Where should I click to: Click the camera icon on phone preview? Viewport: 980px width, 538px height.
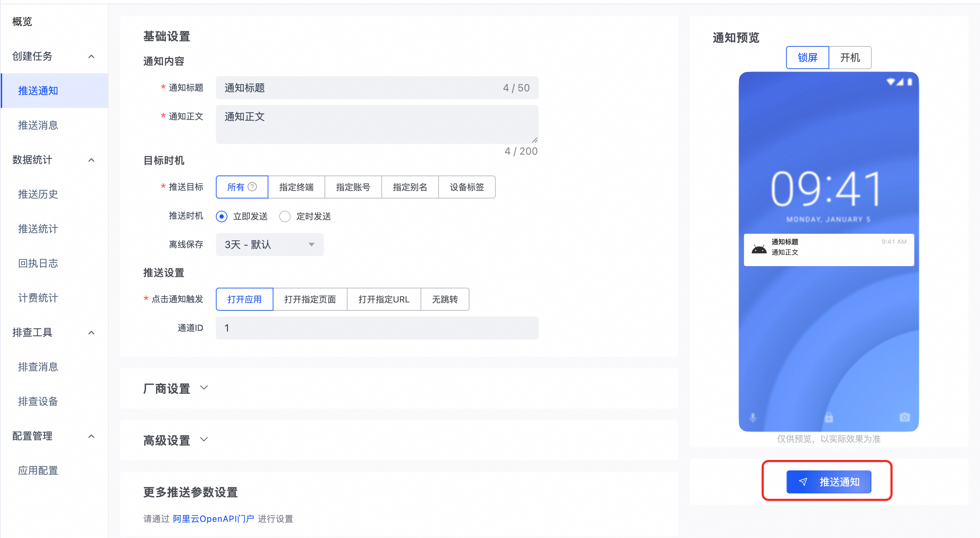[x=904, y=418]
